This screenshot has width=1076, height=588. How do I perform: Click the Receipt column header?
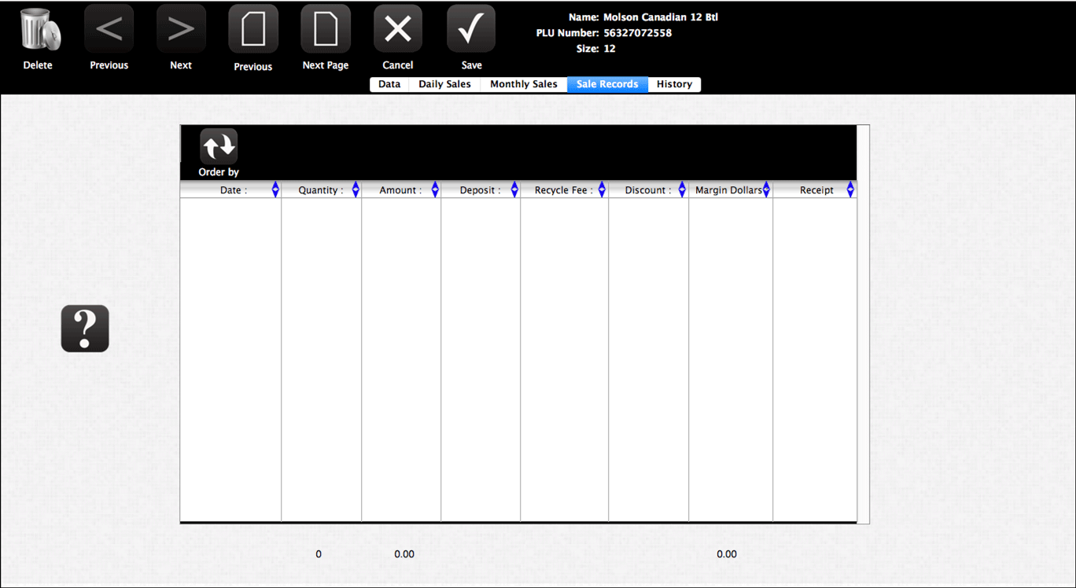pyautogui.click(x=816, y=190)
